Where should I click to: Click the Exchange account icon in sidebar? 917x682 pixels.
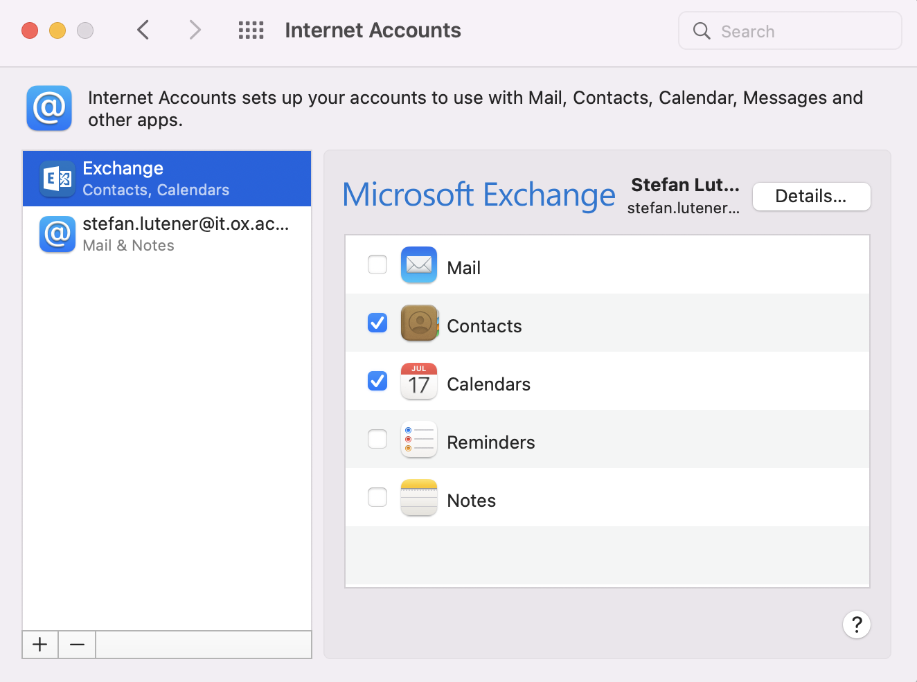(x=57, y=179)
